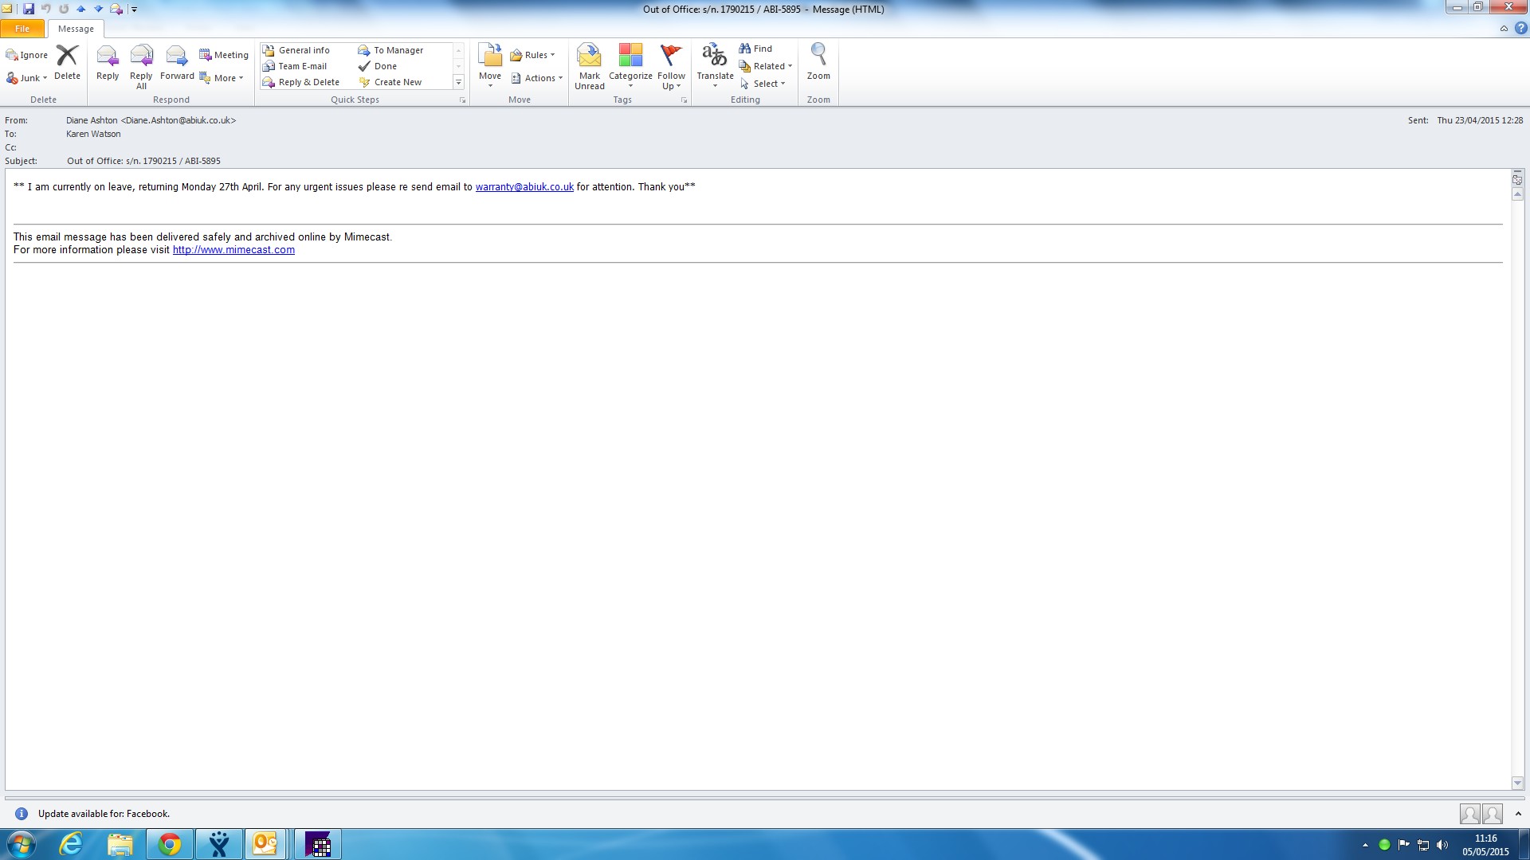Select the Message ribbon tab

point(76,29)
